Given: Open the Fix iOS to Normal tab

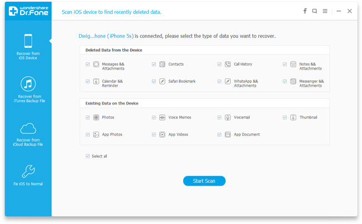Looking at the screenshot, I should point(28,175).
